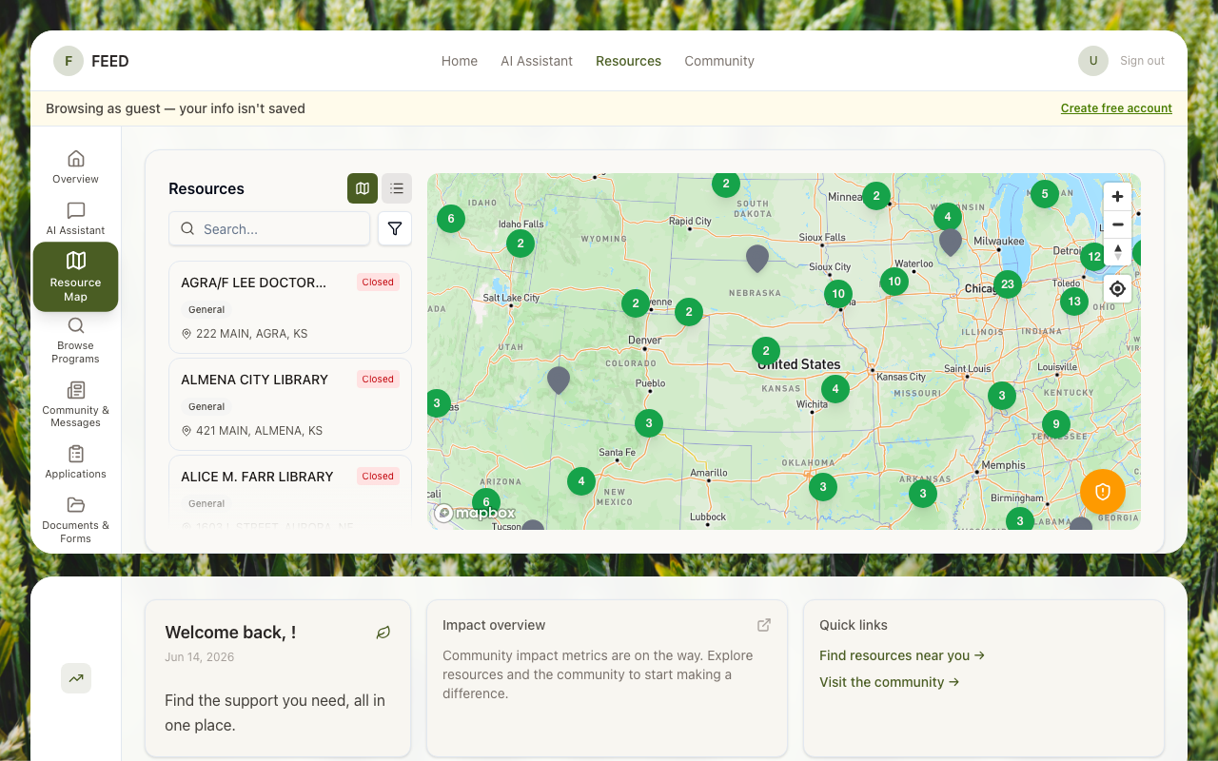Select Resource Map in the sidebar
This screenshot has width=1218, height=761.
(x=76, y=277)
